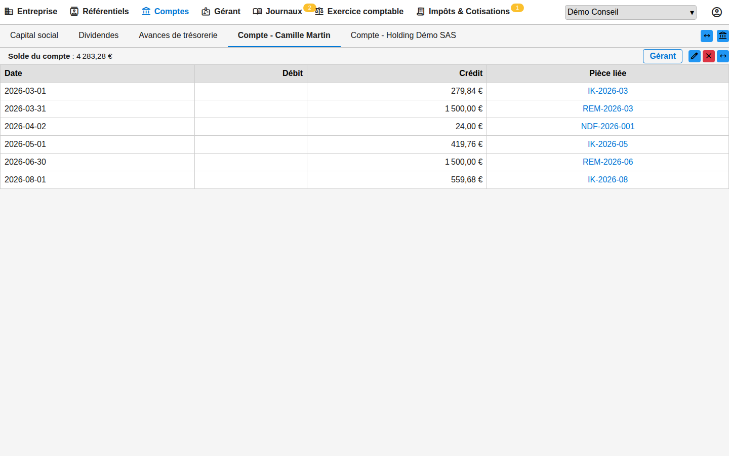Open linked document REM-2026-03
The image size is (729, 456).
click(x=607, y=109)
